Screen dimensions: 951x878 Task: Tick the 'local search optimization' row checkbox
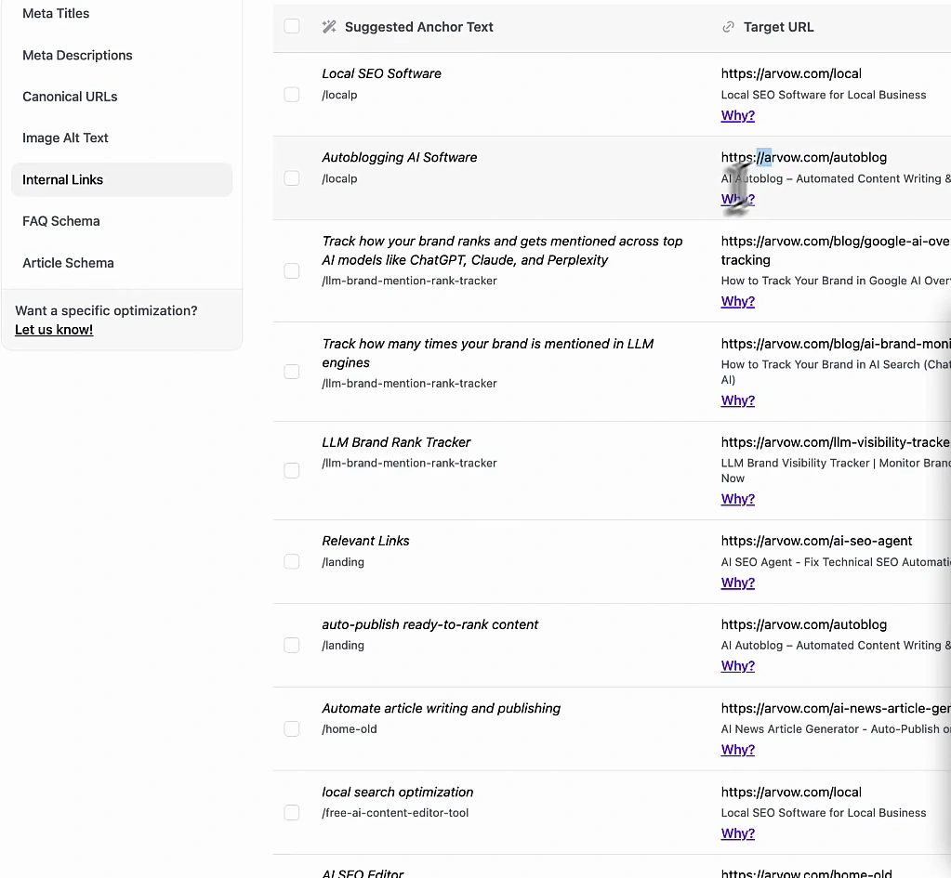(x=292, y=813)
